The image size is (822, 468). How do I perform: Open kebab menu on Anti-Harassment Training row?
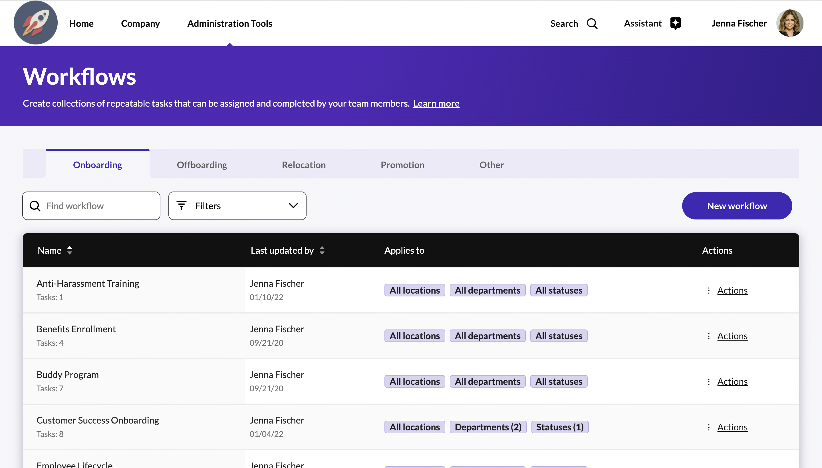pos(709,290)
